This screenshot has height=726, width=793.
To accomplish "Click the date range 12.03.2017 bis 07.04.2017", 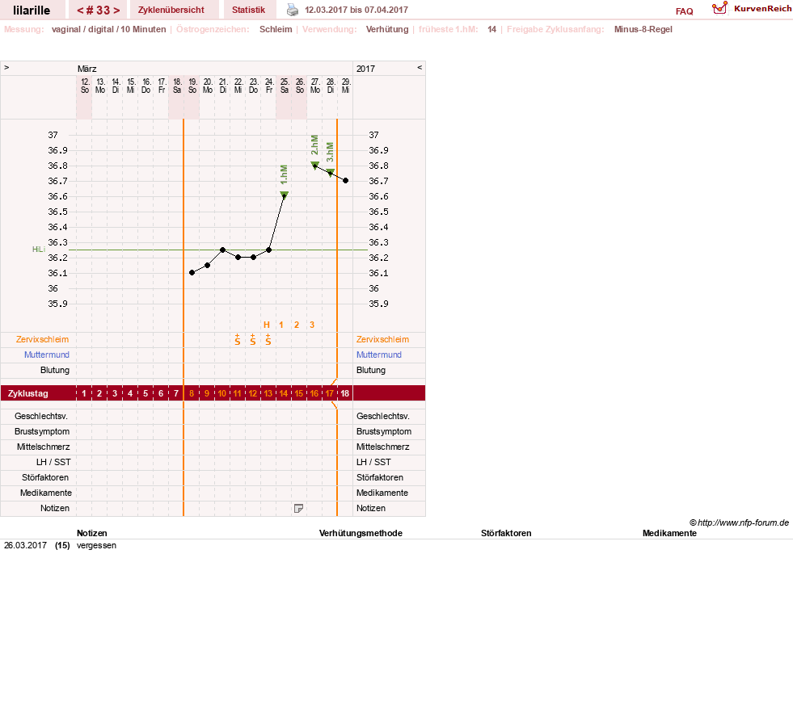I will pyautogui.click(x=356, y=10).
